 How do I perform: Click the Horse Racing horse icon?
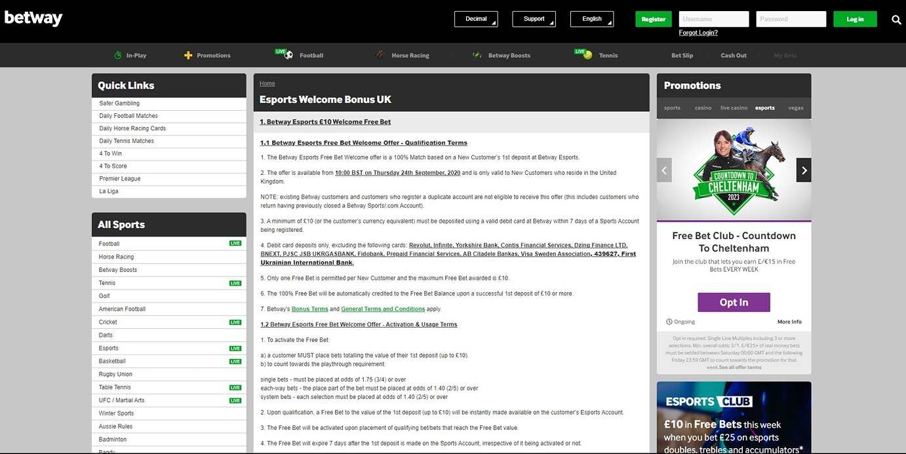pyautogui.click(x=380, y=55)
